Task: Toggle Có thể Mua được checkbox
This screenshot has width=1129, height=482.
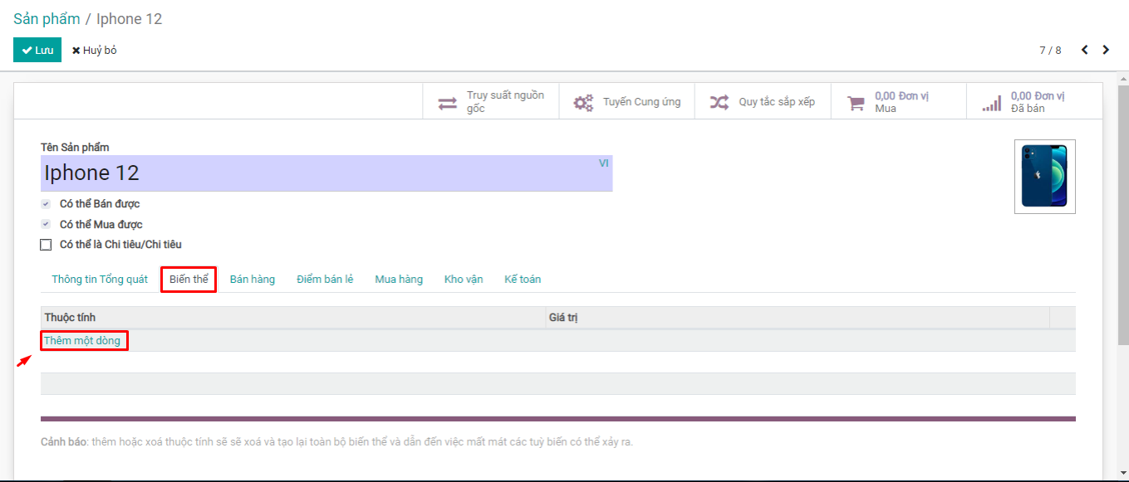Action: click(46, 224)
